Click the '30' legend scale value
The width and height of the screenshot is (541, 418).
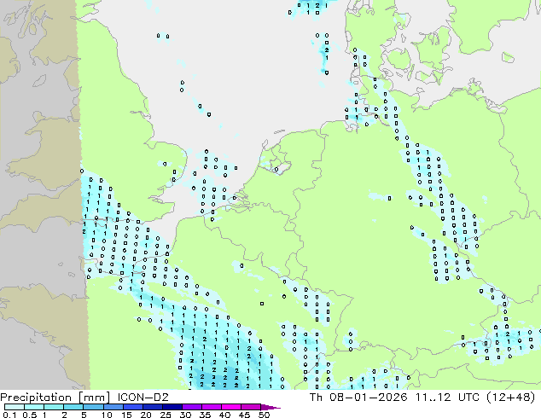[x=185, y=415]
